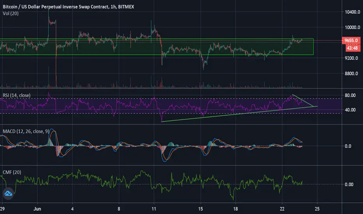Select the Vol (20) indicator label
Screen dimensions: 363x214
point(11,13)
